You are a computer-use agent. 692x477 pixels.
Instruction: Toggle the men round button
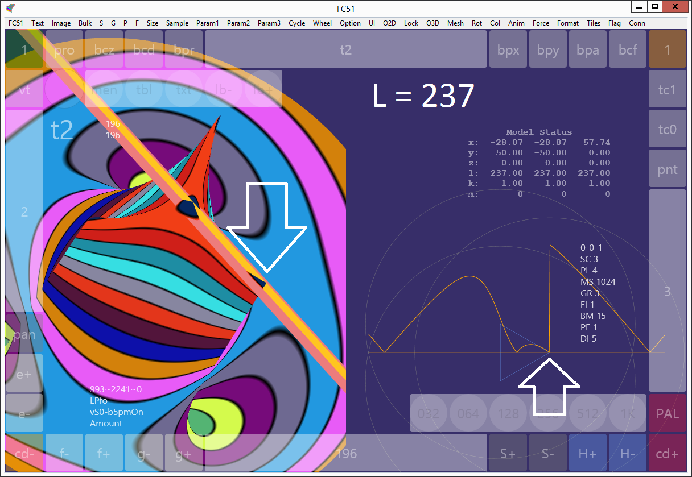point(104,89)
